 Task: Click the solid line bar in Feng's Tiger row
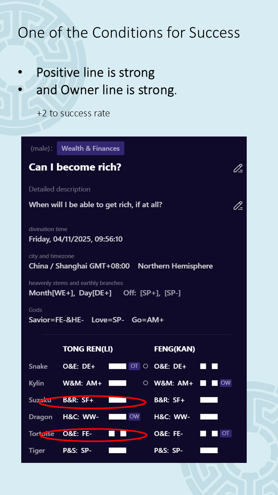point(209,451)
